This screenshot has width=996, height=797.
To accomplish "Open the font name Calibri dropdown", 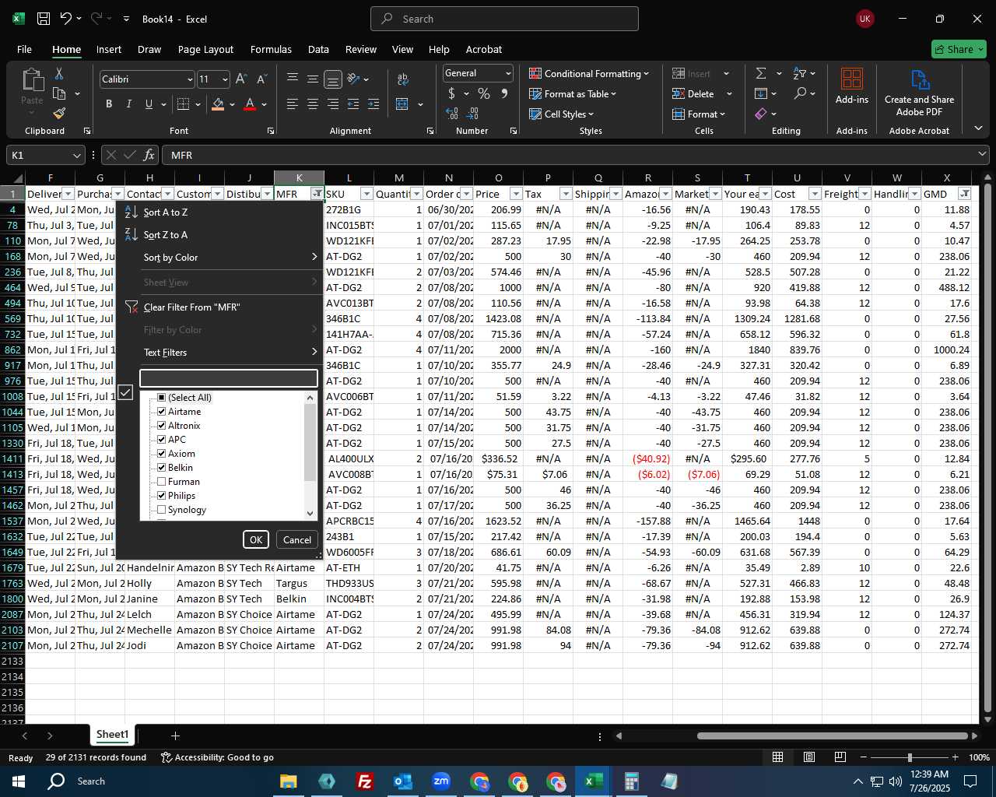I will [190, 79].
